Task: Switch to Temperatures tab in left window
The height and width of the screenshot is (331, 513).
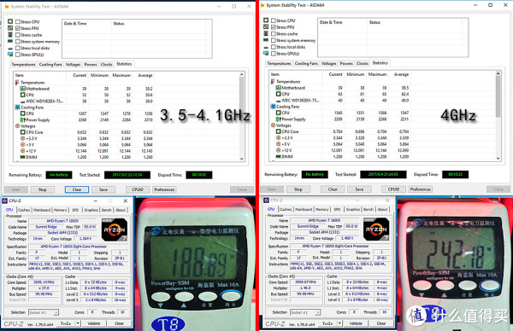Action: pyautogui.click(x=23, y=64)
